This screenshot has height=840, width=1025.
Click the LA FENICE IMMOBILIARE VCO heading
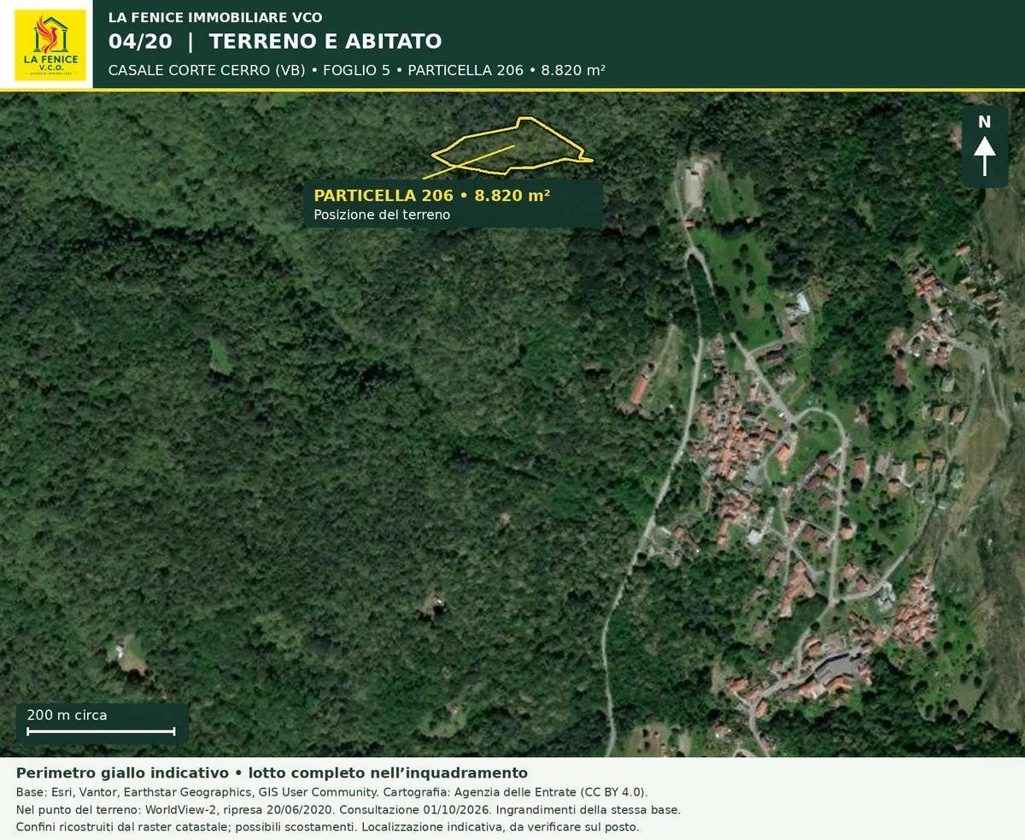[x=215, y=17]
